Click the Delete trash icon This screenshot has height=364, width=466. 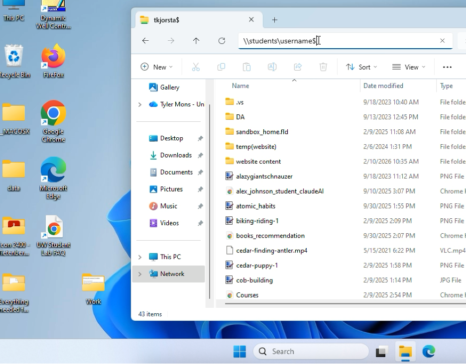pos(323,67)
